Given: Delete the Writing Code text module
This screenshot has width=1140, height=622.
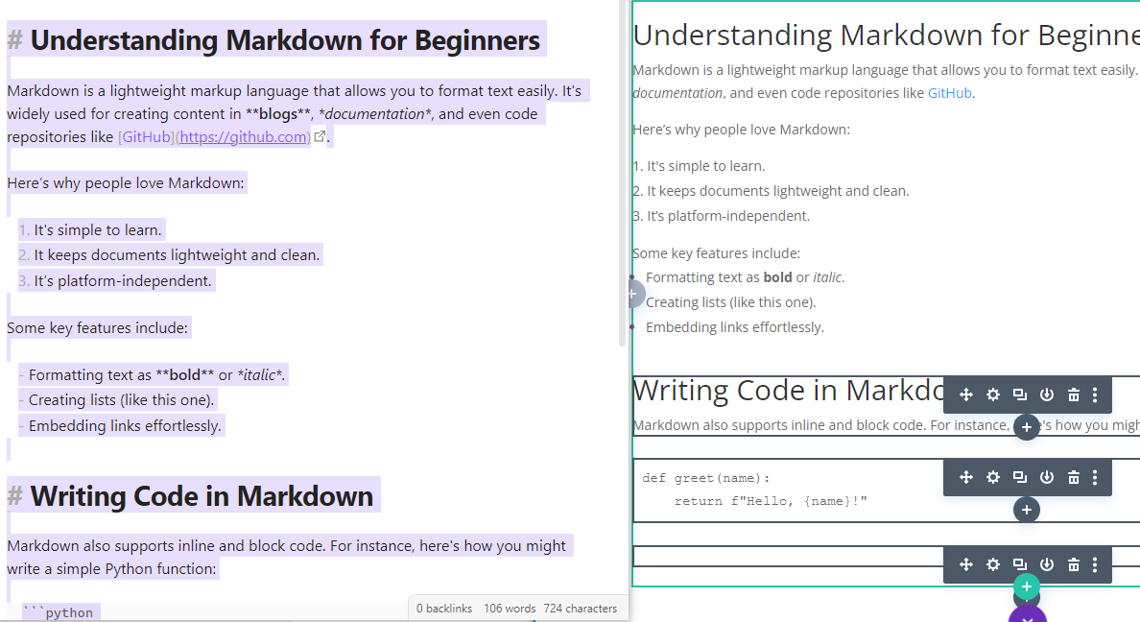Looking at the screenshot, I should tap(1073, 395).
